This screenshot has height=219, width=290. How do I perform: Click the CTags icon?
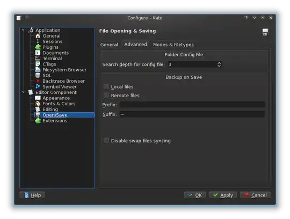(38, 64)
